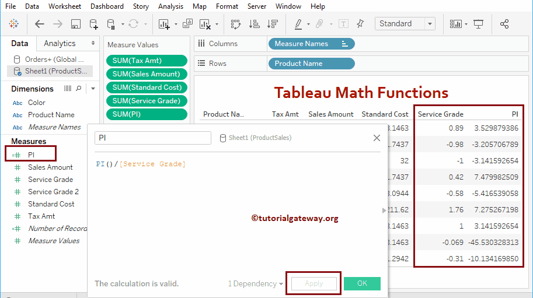Click the OK button
The image size is (533, 298).
(x=362, y=283)
